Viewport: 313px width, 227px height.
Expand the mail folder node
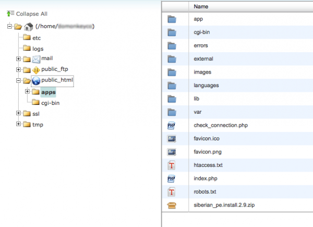19,59
